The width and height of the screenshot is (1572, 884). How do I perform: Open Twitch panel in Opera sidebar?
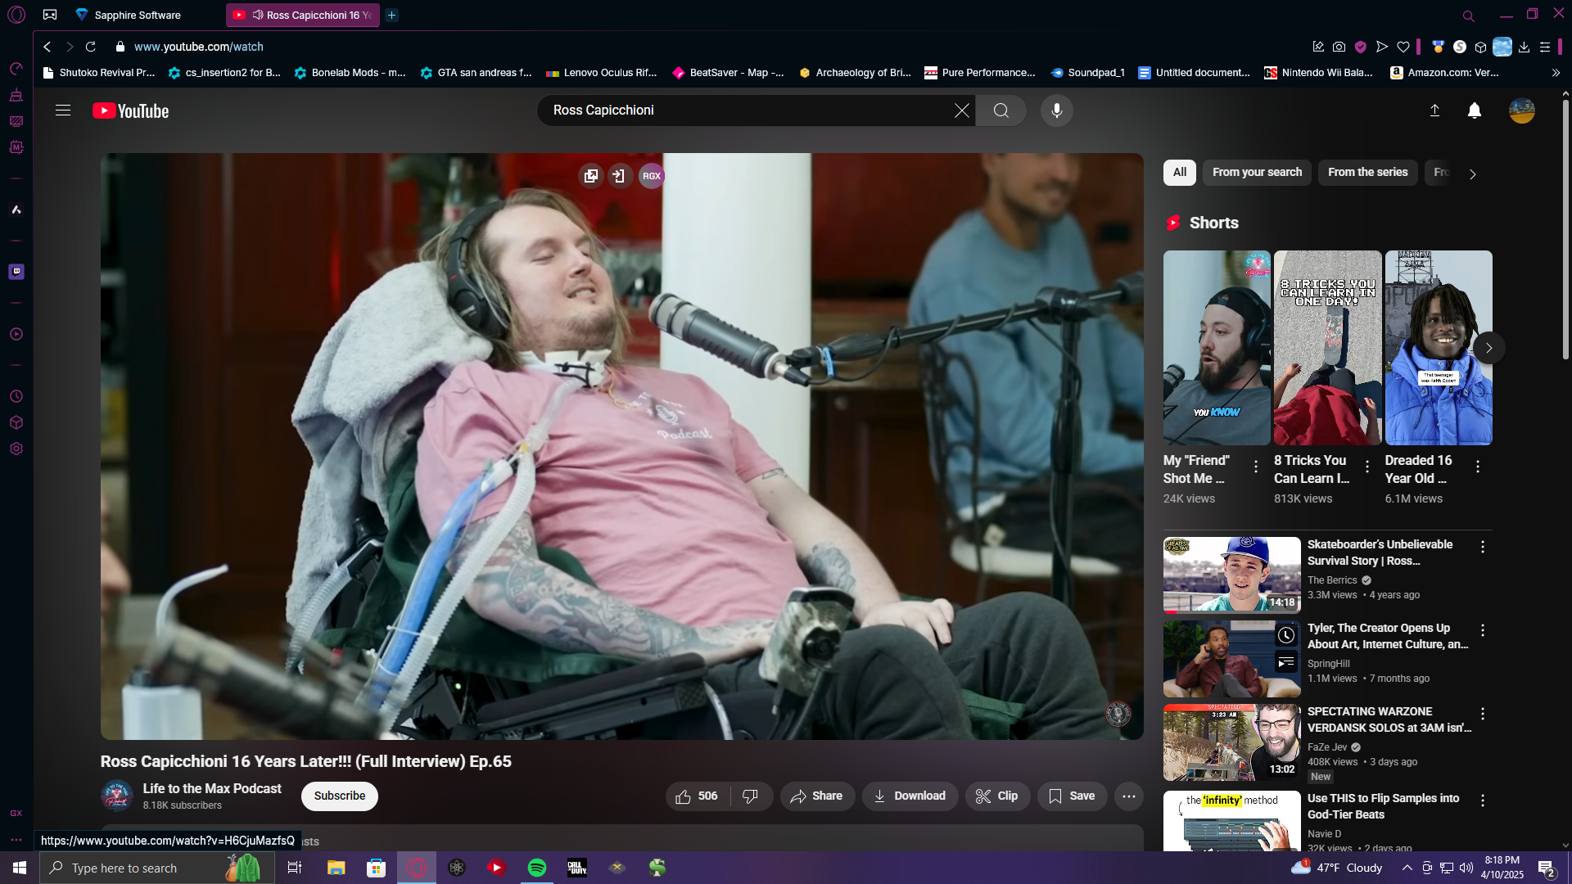point(16,272)
